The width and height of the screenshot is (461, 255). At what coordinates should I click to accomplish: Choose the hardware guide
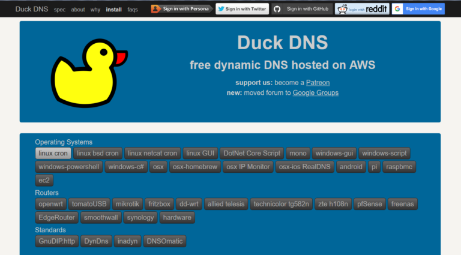(177, 218)
